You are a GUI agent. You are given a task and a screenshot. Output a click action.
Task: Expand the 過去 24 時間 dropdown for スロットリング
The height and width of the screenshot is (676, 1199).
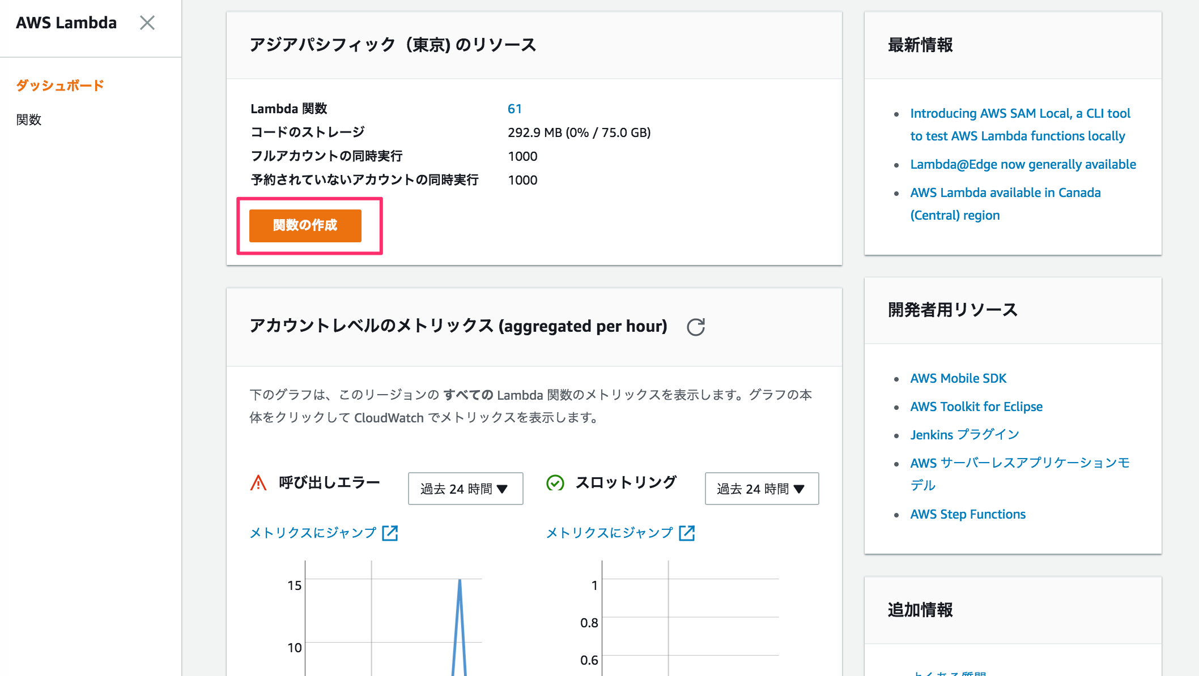(762, 489)
